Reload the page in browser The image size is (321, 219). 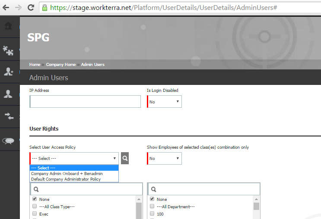pyautogui.click(x=31, y=7)
